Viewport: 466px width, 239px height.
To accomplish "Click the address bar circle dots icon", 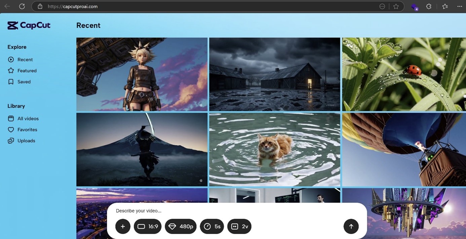I will (x=382, y=6).
